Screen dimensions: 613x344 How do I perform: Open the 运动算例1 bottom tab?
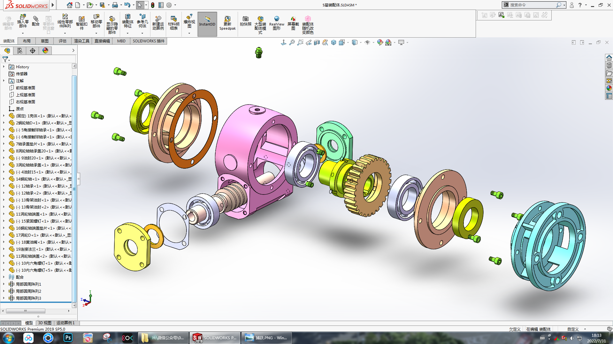[65, 323]
